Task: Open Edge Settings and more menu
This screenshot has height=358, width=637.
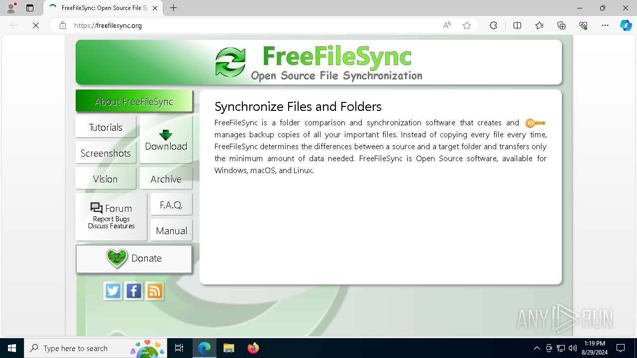Action: click(605, 25)
